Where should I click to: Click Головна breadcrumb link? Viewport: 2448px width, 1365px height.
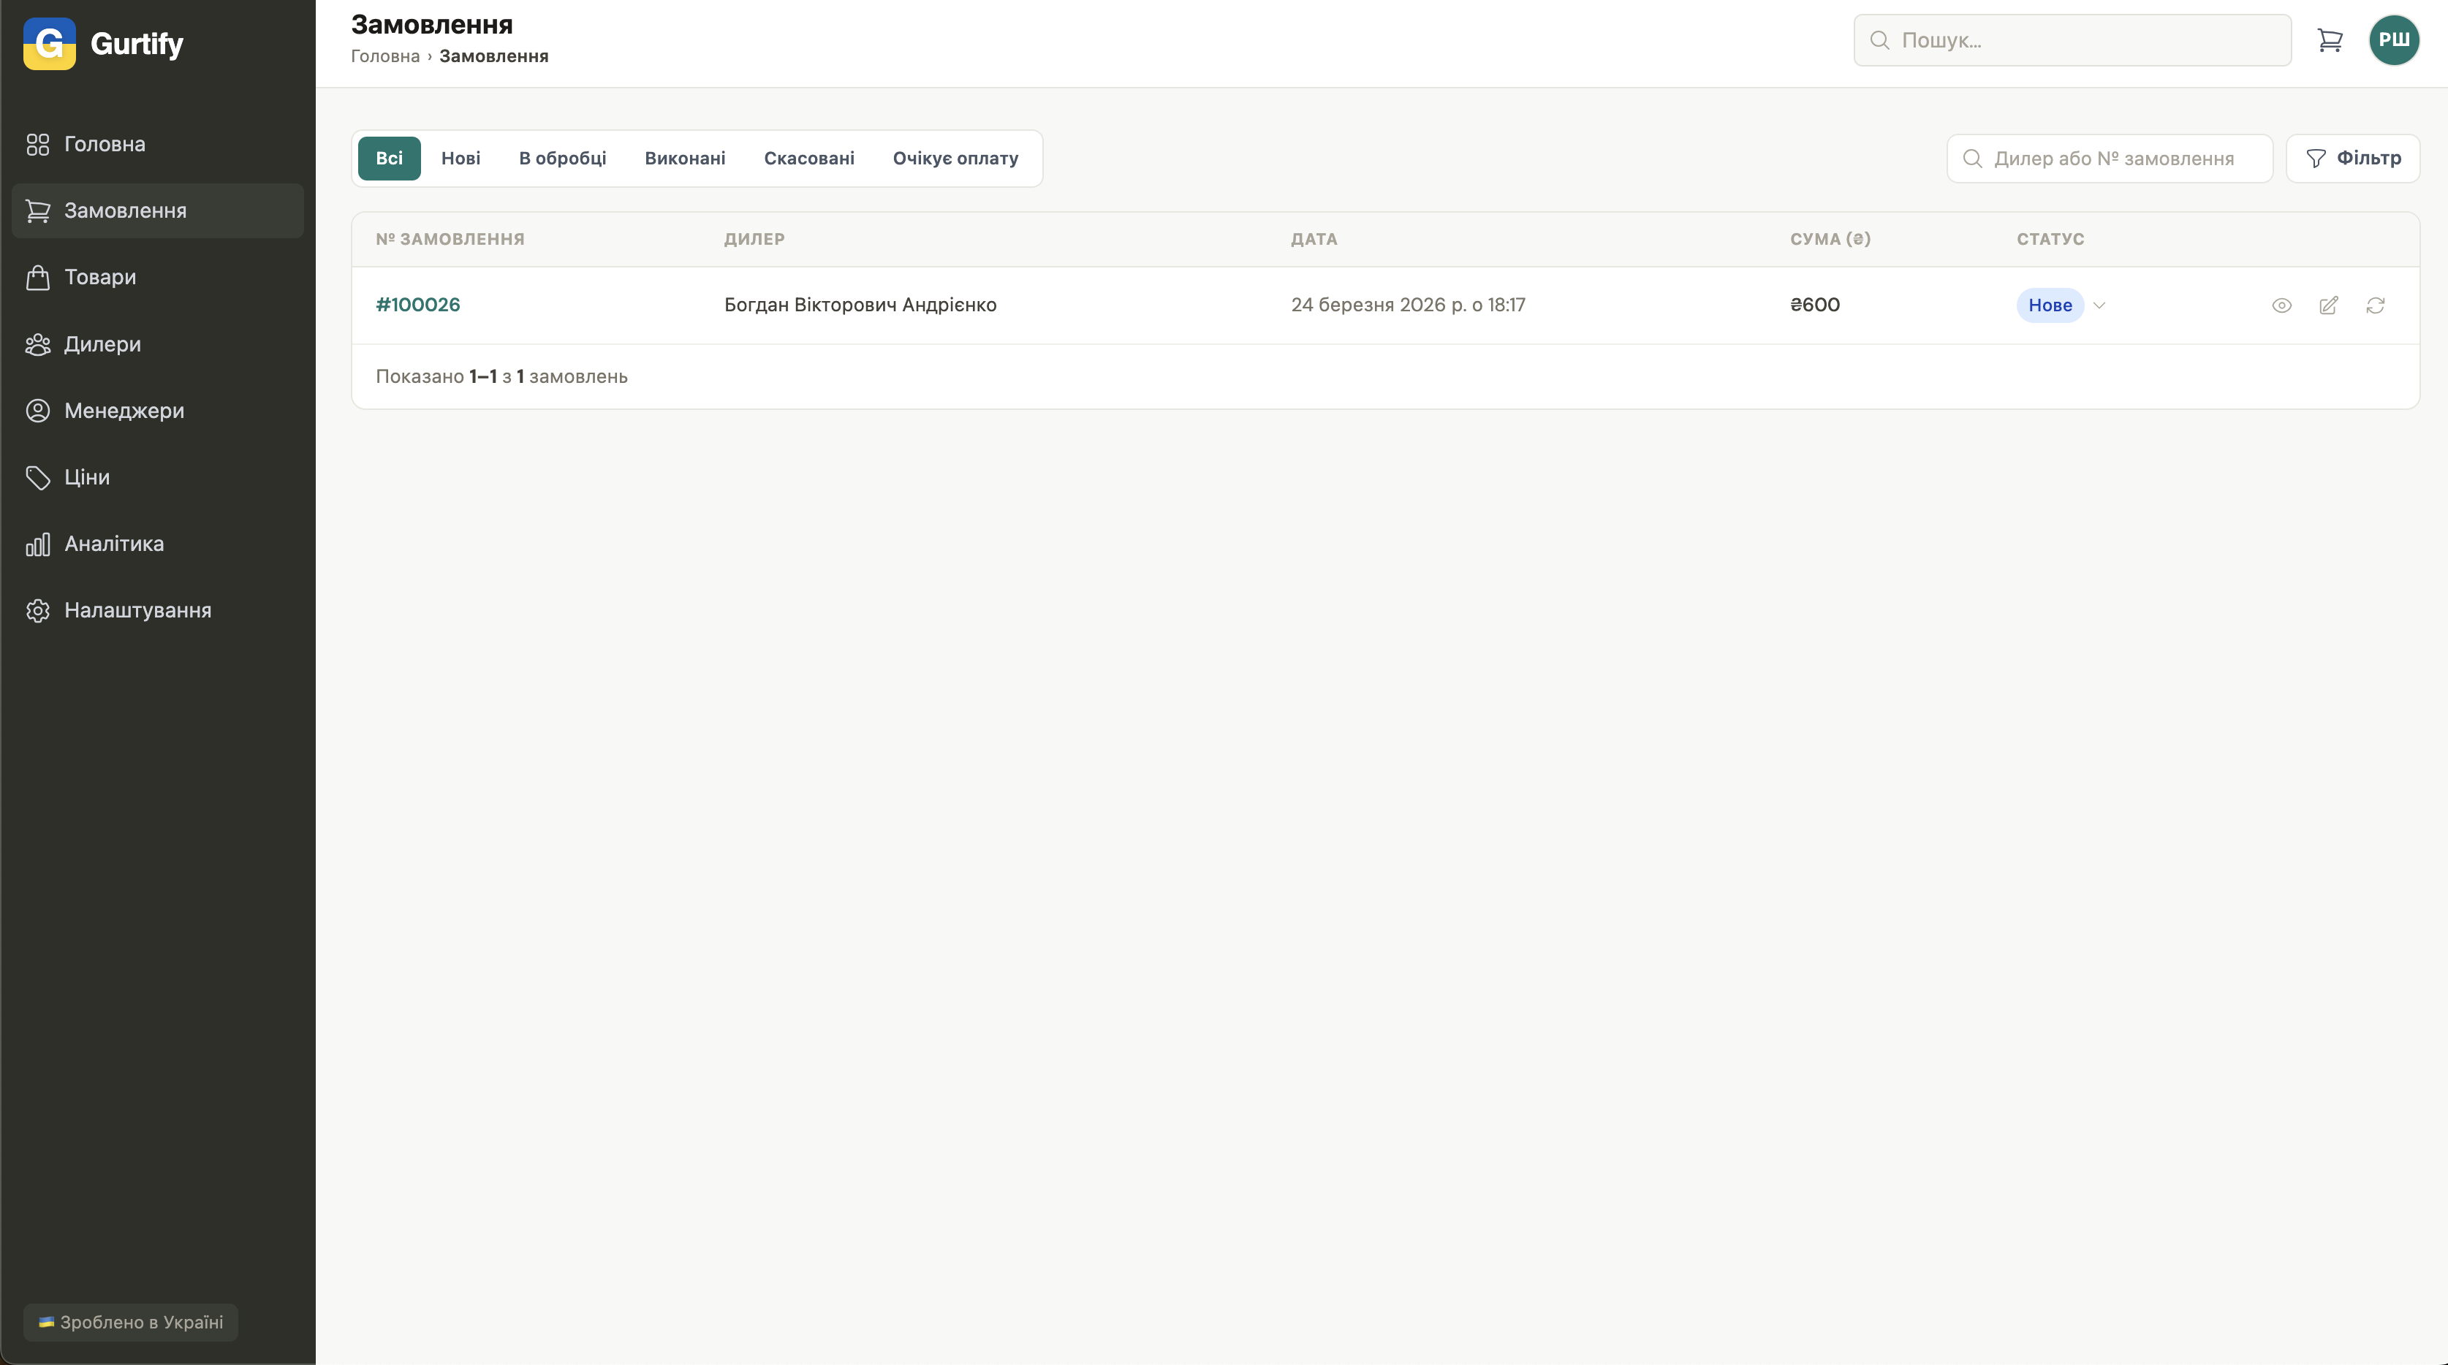pyautogui.click(x=385, y=56)
